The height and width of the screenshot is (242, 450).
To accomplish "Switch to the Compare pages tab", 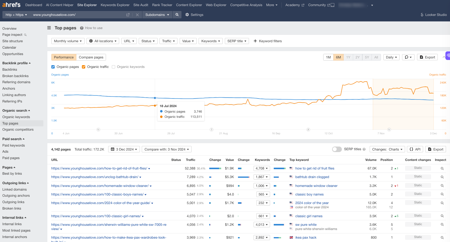I will point(91,57).
